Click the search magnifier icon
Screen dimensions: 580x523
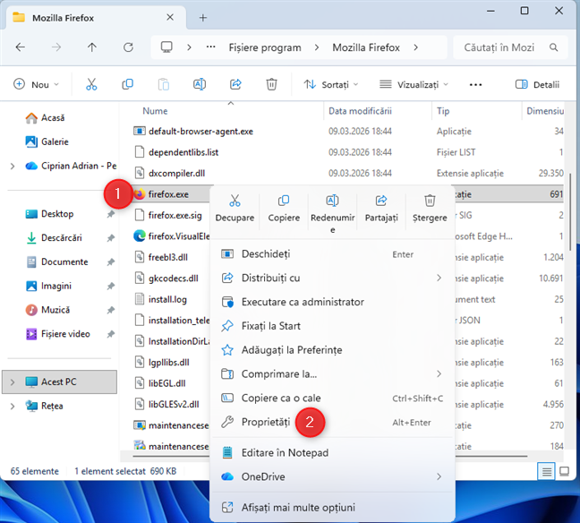(x=553, y=47)
